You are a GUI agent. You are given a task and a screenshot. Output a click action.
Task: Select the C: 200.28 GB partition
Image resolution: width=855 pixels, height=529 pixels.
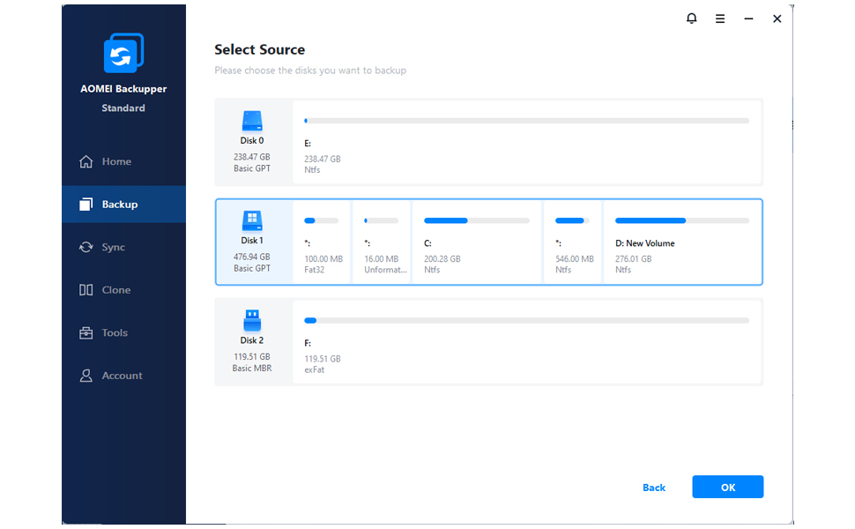[477, 242]
